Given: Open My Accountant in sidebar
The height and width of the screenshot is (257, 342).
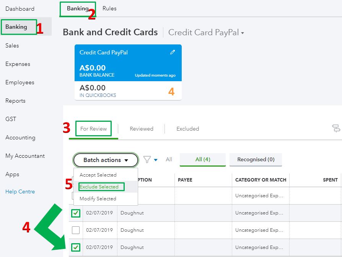Looking at the screenshot, I should pyautogui.click(x=25, y=156).
